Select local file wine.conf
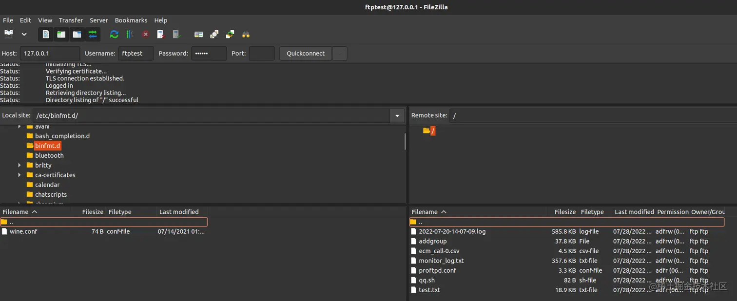 click(104, 231)
